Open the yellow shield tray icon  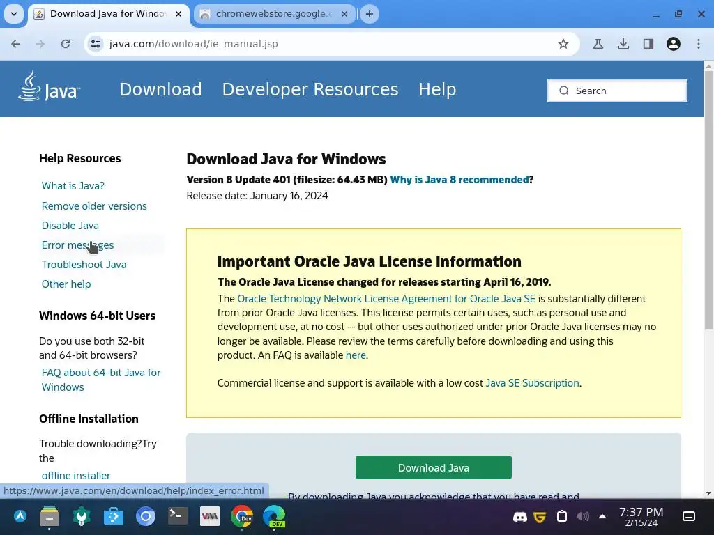click(x=540, y=517)
